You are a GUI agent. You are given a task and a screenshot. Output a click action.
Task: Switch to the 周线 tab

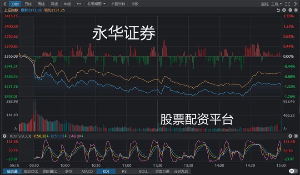[x=41, y=4]
